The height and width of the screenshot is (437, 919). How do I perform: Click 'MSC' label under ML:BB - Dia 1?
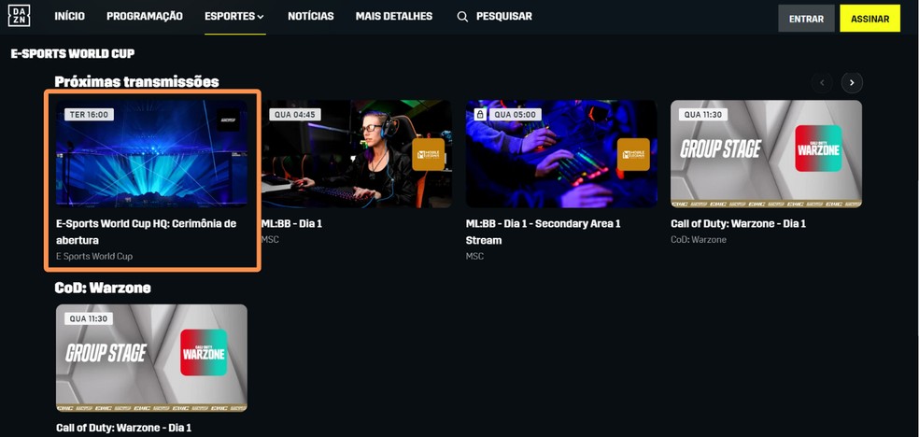tap(270, 240)
